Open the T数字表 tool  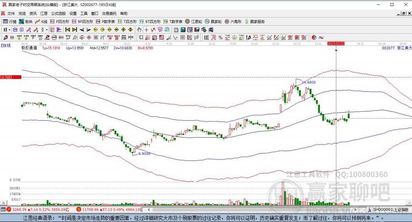tap(173, 22)
